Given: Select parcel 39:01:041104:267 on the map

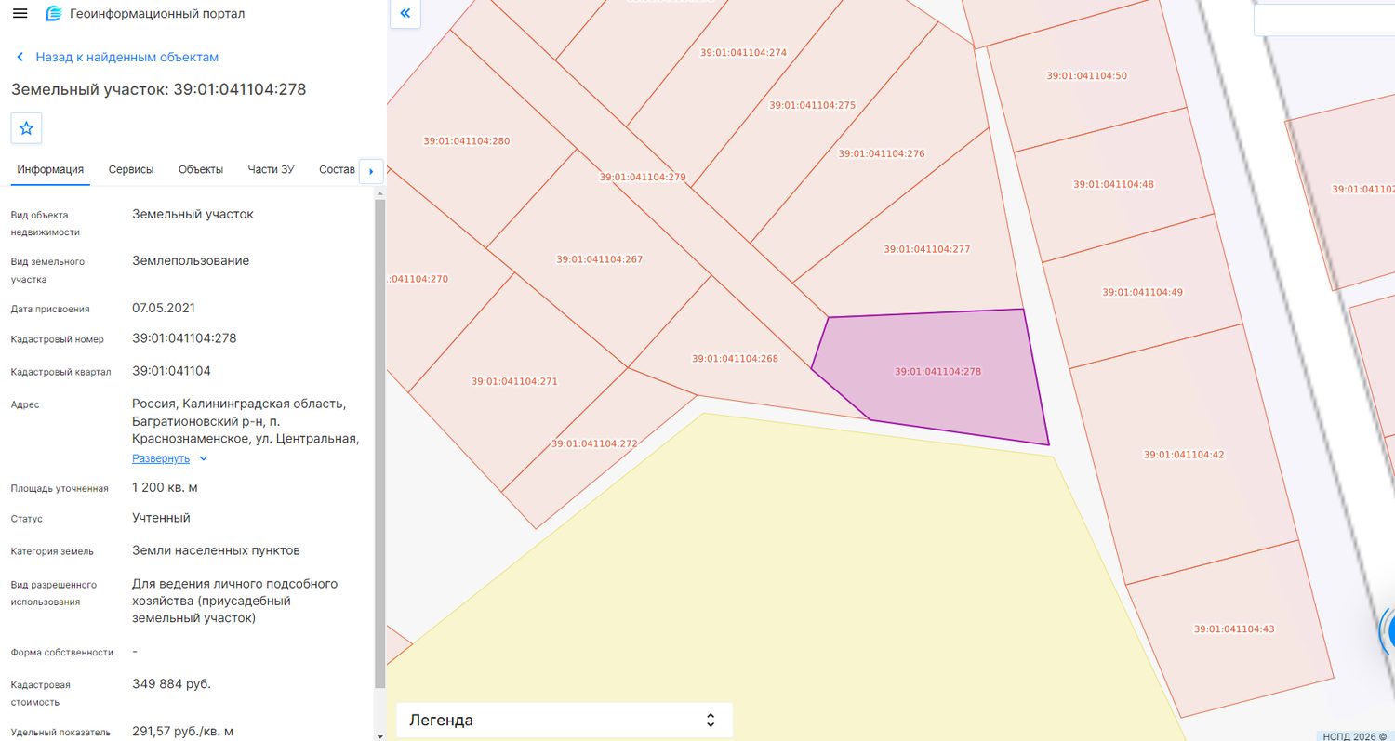Looking at the screenshot, I should tap(599, 260).
